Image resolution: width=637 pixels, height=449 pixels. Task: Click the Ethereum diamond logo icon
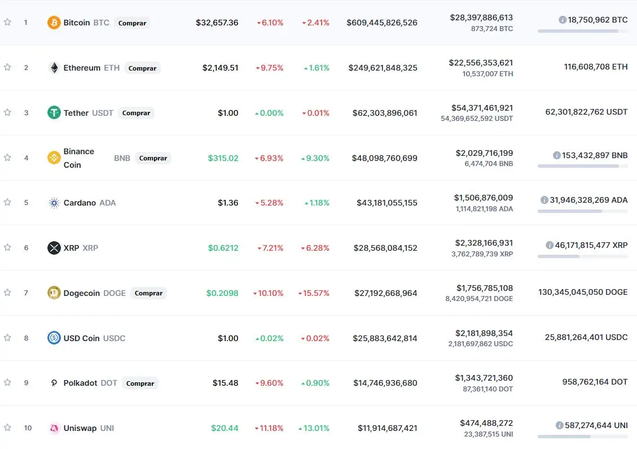tap(54, 68)
